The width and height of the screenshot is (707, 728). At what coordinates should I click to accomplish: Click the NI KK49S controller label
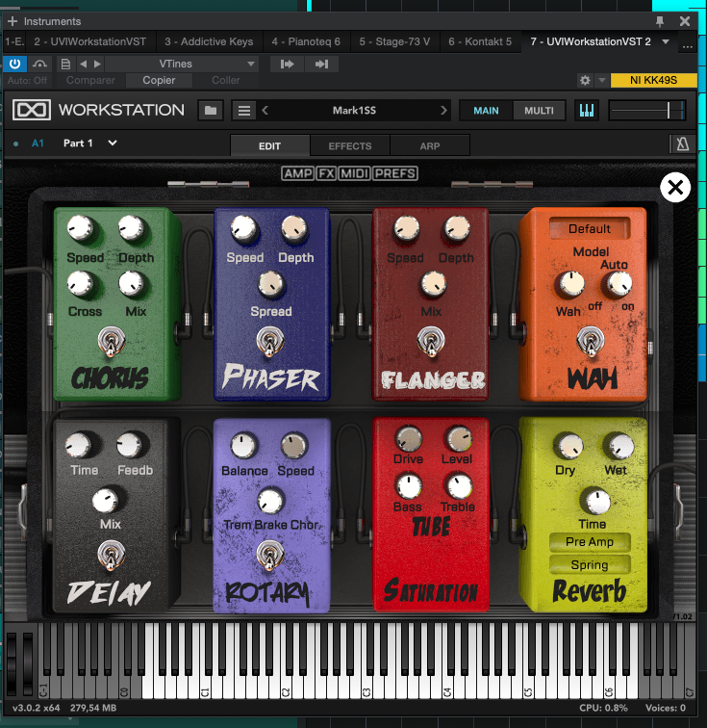[x=653, y=80]
